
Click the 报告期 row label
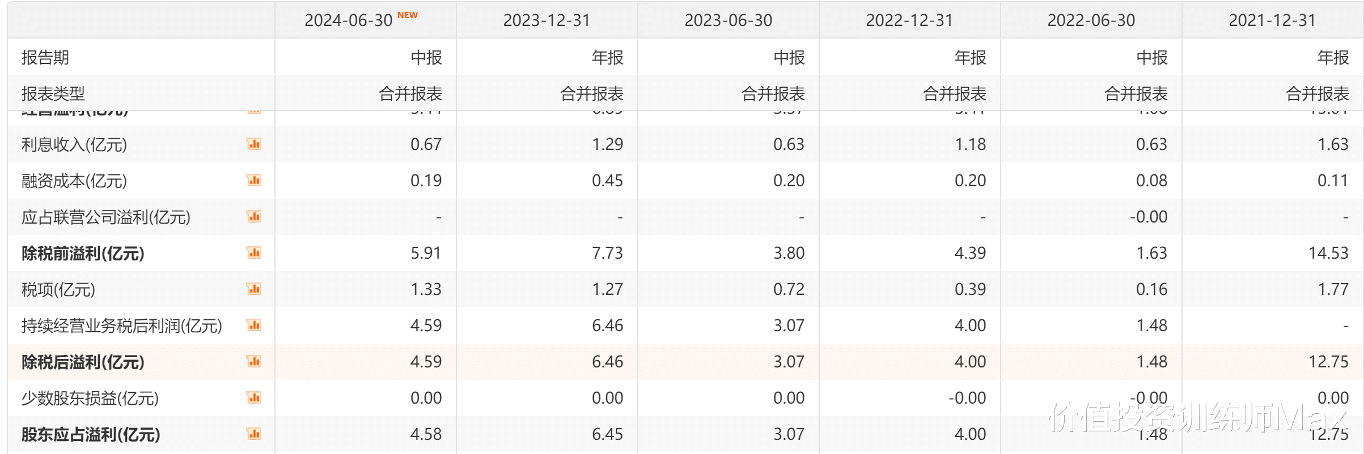click(45, 57)
